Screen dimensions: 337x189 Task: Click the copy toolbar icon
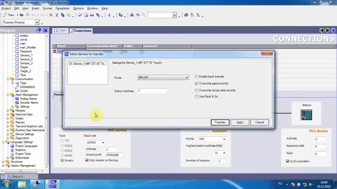(x=63, y=15)
